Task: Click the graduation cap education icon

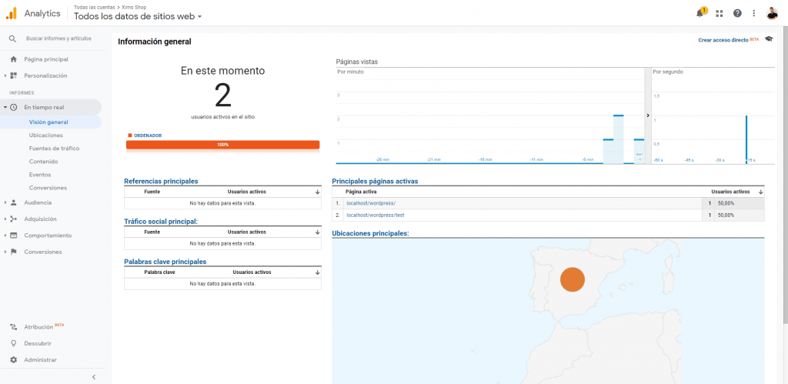Action: [769, 39]
